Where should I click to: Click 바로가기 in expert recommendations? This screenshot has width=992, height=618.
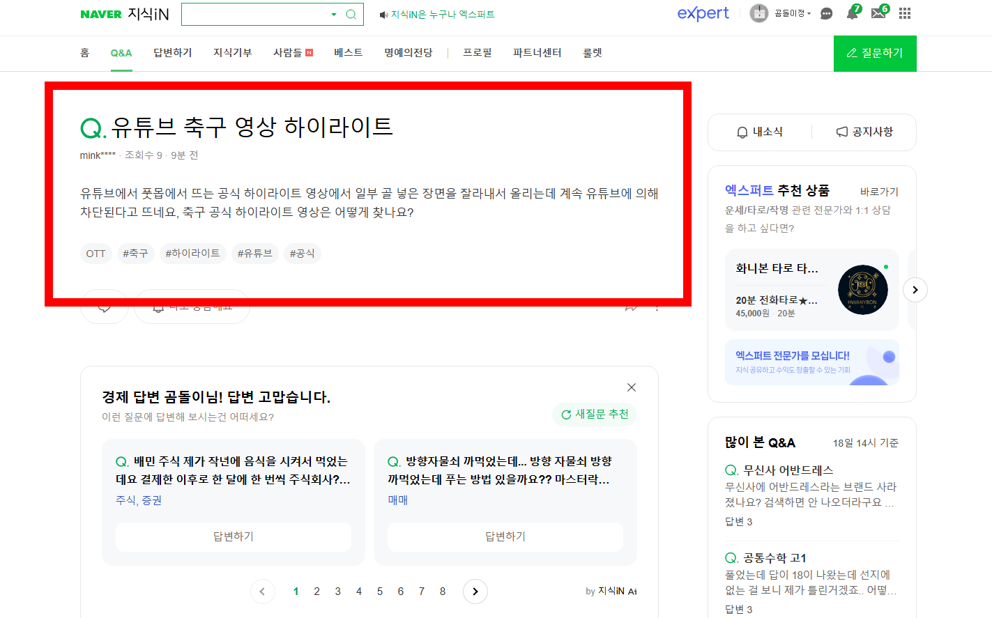879,192
